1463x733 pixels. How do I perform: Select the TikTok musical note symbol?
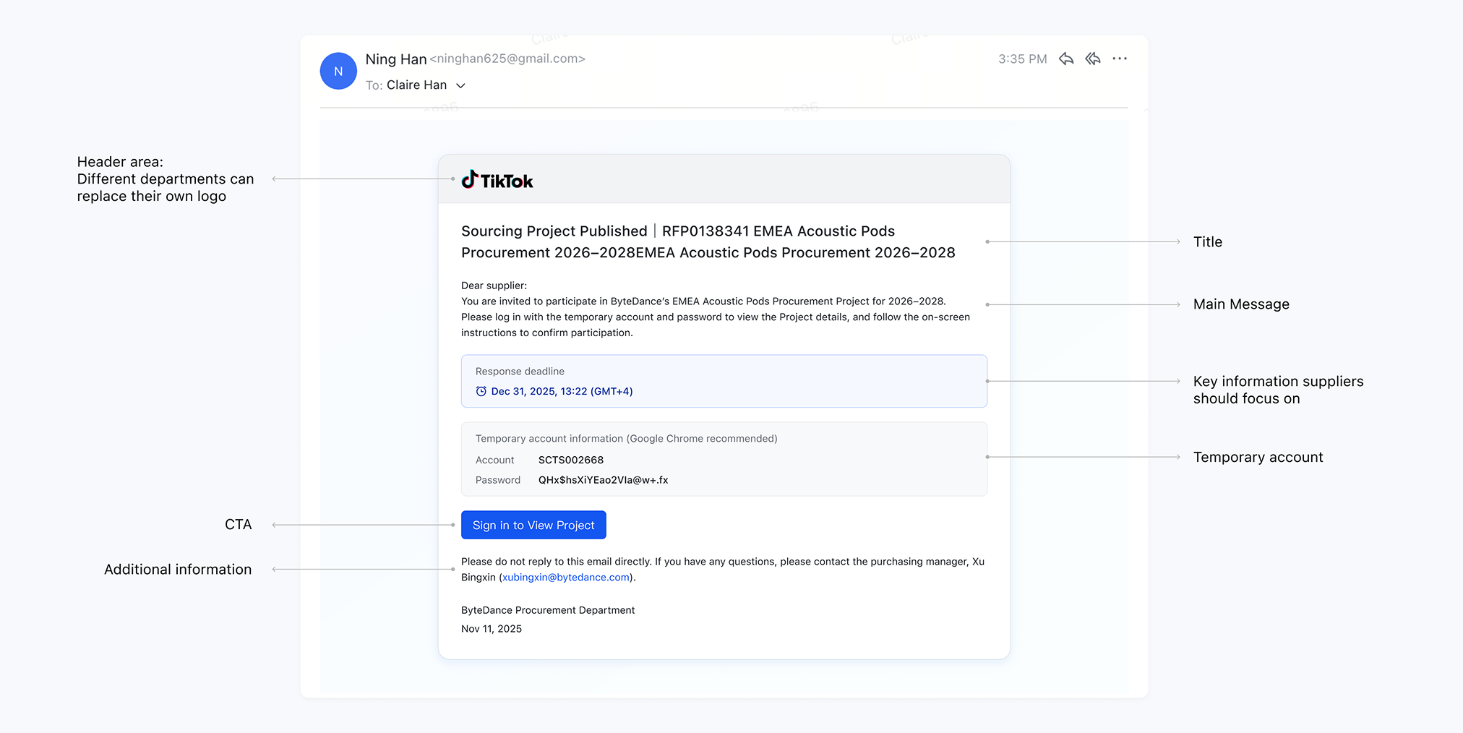(471, 179)
